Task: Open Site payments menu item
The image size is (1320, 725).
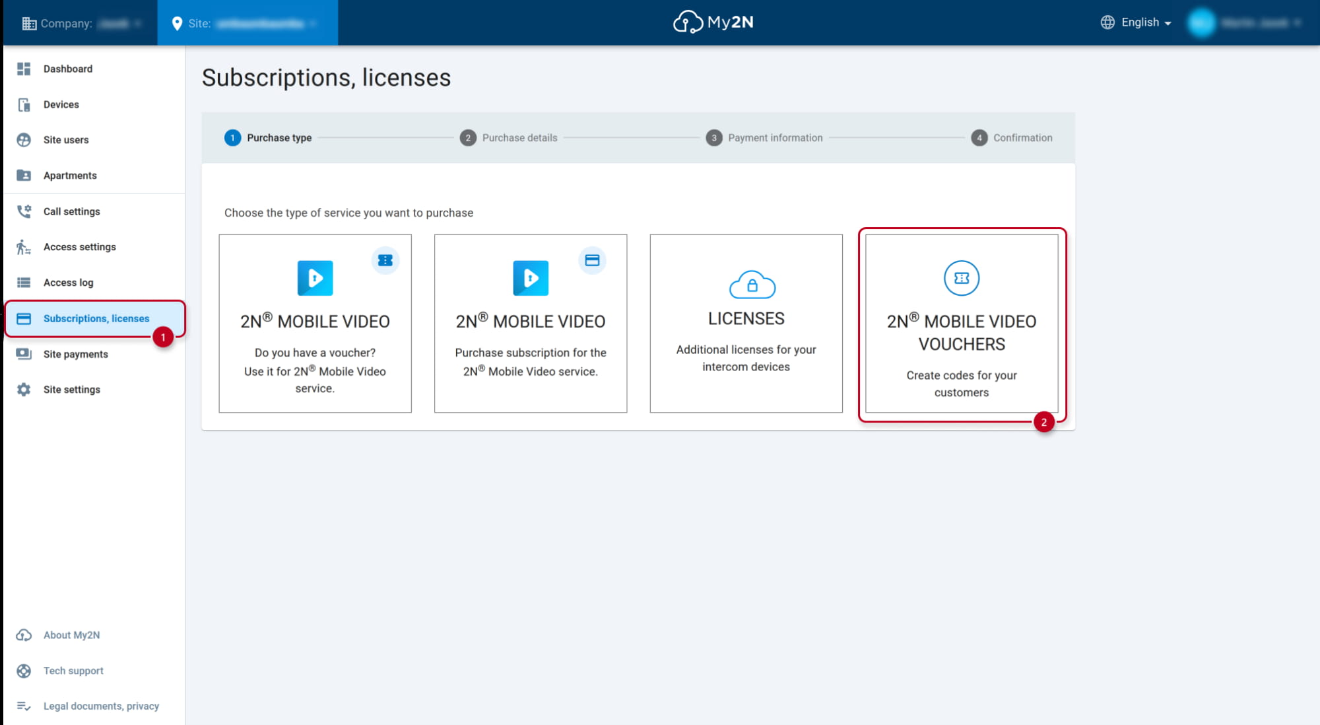Action: pos(94,354)
